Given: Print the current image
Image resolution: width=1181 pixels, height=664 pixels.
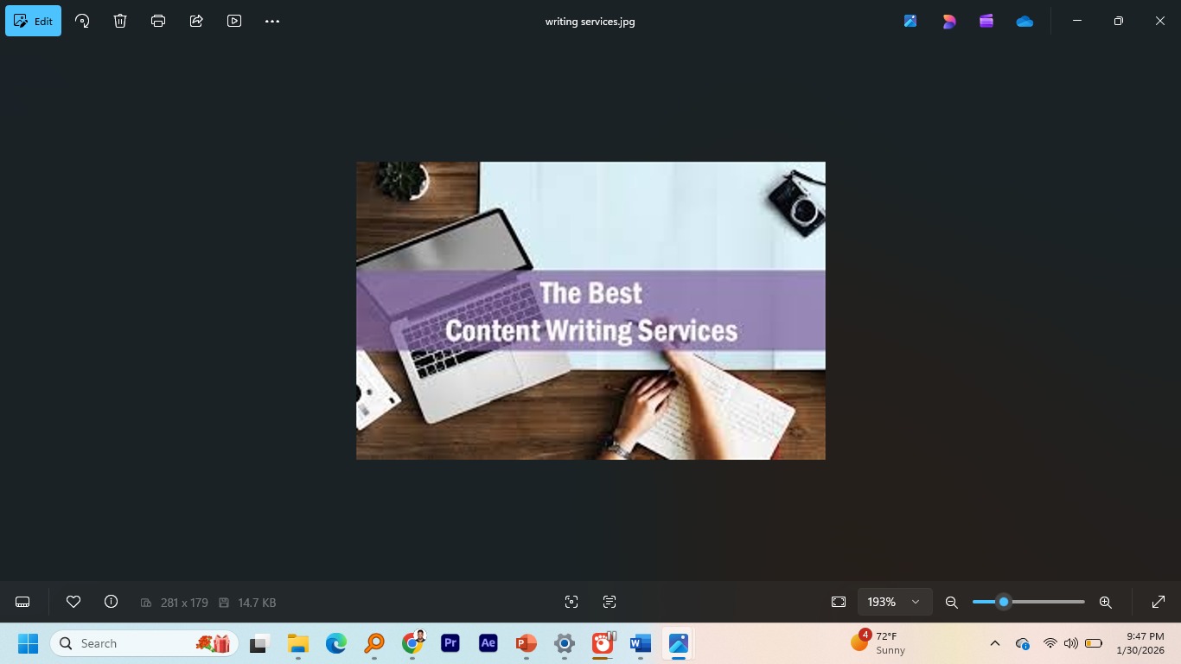Looking at the screenshot, I should point(158,21).
